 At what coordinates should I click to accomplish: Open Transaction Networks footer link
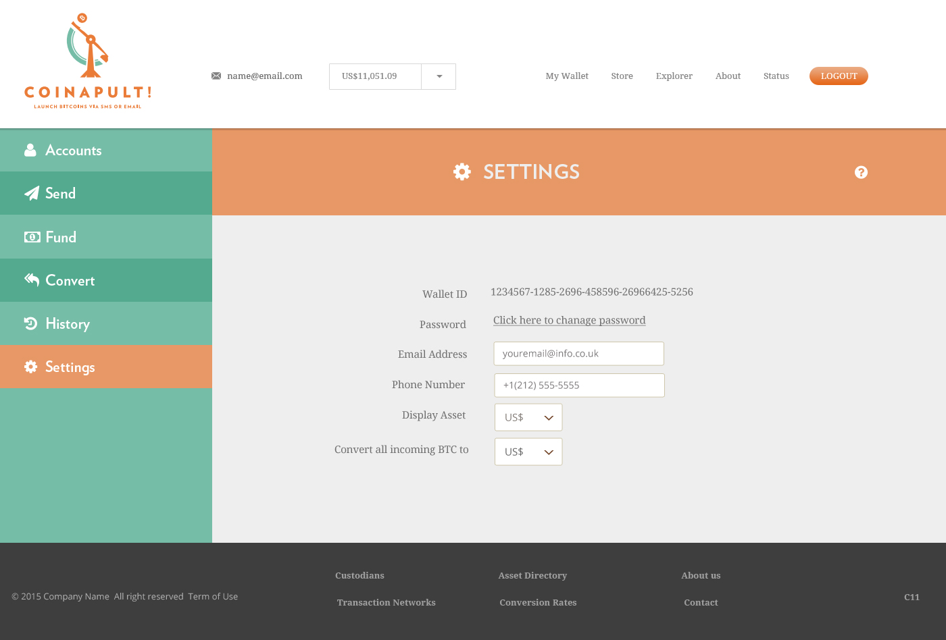tap(386, 602)
